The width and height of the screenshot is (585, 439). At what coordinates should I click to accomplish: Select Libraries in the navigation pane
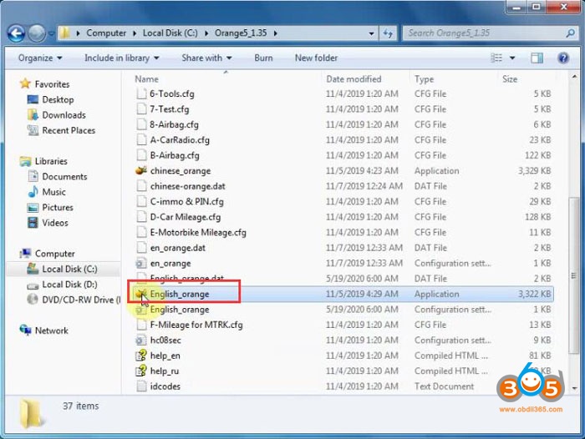51,161
